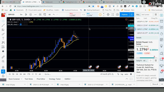Click the Add Symbol input field
The width and height of the screenshot is (164, 92).
(x=147, y=15)
